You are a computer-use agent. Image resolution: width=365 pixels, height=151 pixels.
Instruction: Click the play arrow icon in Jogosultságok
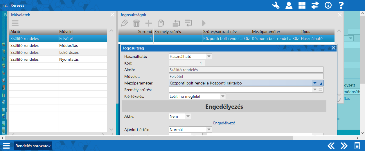point(204,23)
